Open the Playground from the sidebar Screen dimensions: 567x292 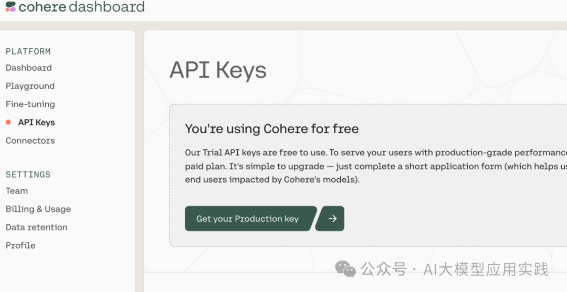pyautogui.click(x=30, y=86)
